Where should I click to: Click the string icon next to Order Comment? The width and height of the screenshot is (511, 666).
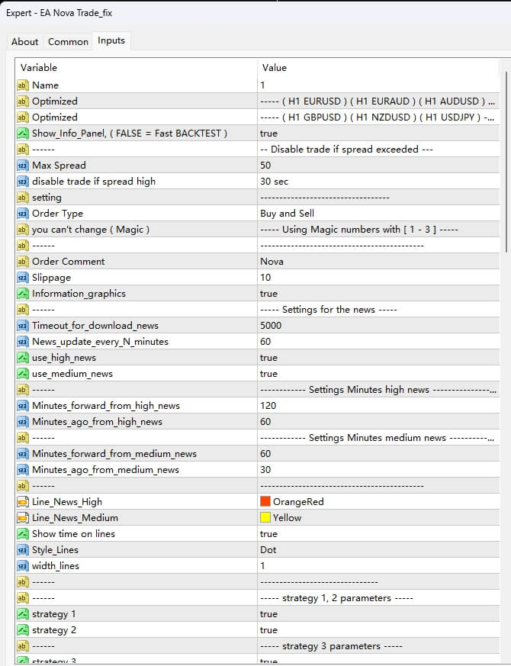pos(22,262)
